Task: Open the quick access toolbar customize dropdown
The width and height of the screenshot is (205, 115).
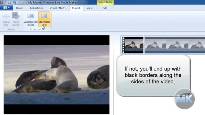Action: pyautogui.click(x=24, y=3)
